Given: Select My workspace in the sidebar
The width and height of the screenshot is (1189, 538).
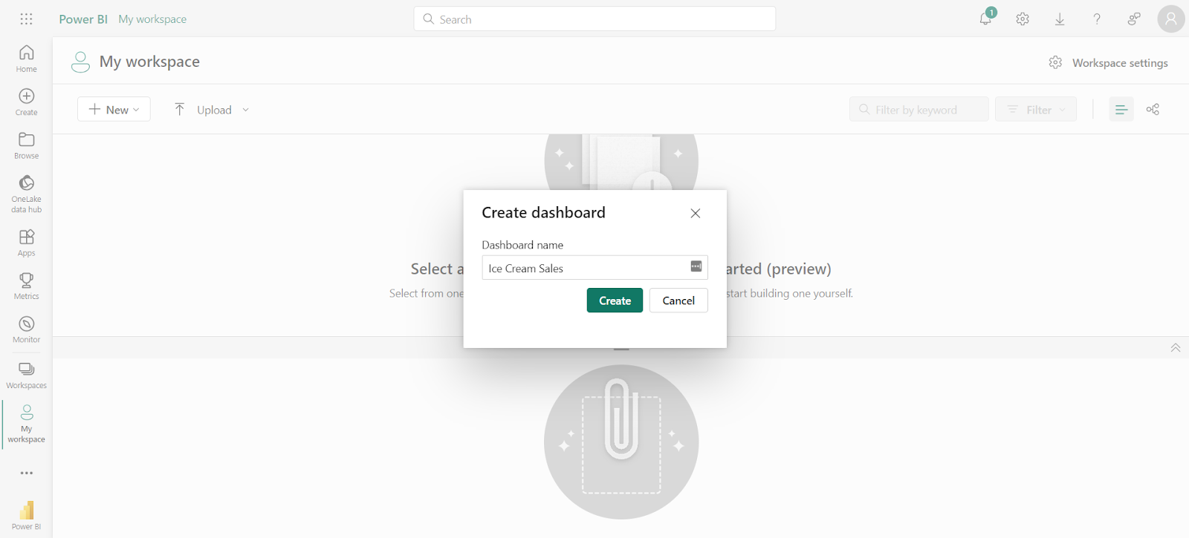Looking at the screenshot, I should click(26, 424).
